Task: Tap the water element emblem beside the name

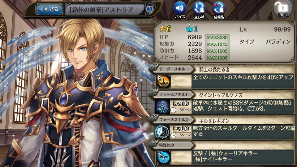Action: (150, 9)
